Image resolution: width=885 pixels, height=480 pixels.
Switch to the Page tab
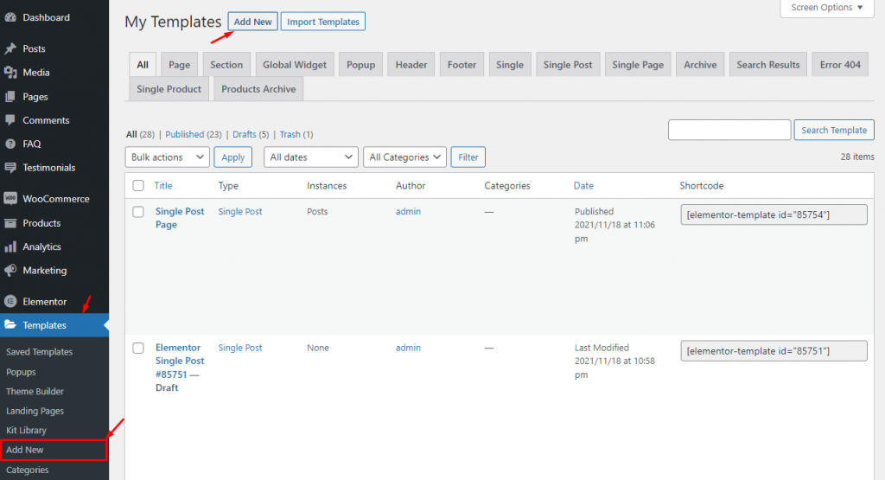point(180,65)
